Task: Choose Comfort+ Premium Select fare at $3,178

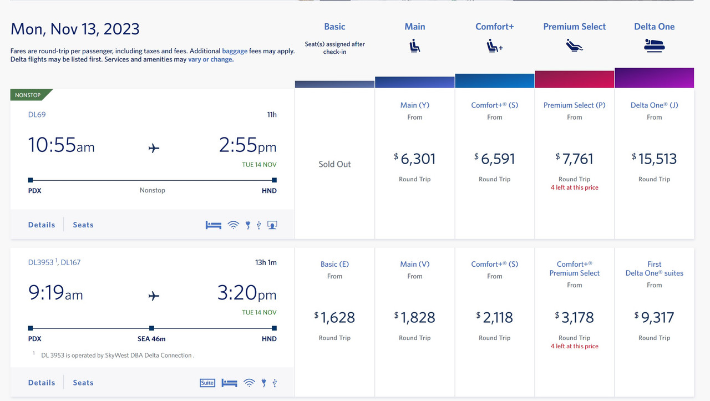Action: tap(574, 322)
